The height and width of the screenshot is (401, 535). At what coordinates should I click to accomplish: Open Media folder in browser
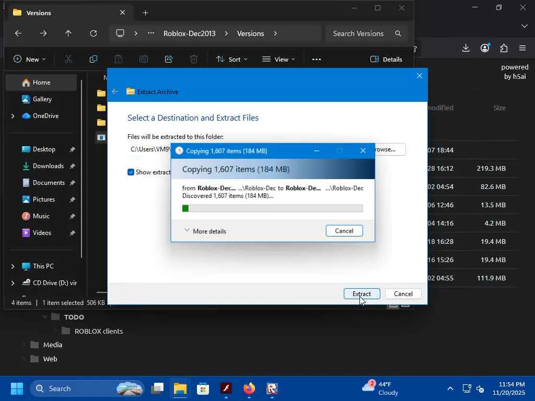[46, 345]
